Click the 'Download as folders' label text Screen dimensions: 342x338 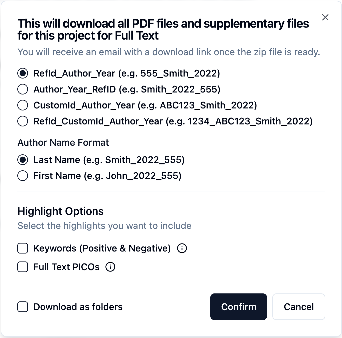tap(78, 307)
